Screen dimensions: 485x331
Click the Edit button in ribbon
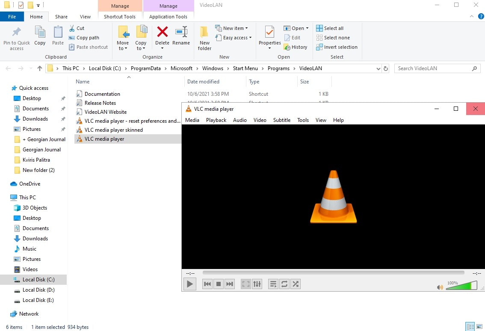tap(292, 38)
